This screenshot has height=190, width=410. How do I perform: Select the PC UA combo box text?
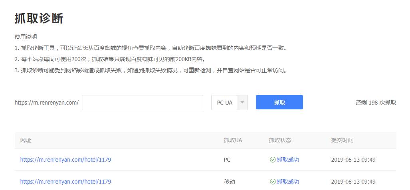tap(225, 103)
